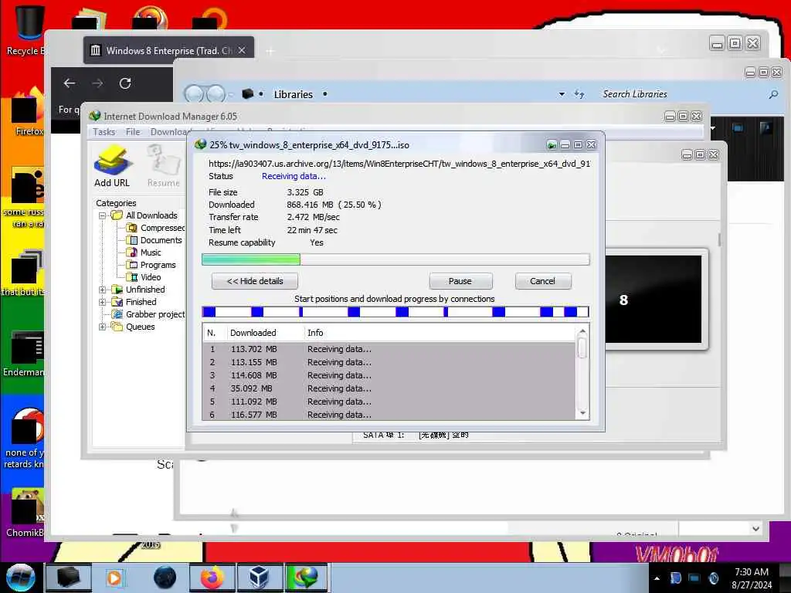791x593 pixels.
Task: Open the media player taskbar icon
Action: pos(114,578)
